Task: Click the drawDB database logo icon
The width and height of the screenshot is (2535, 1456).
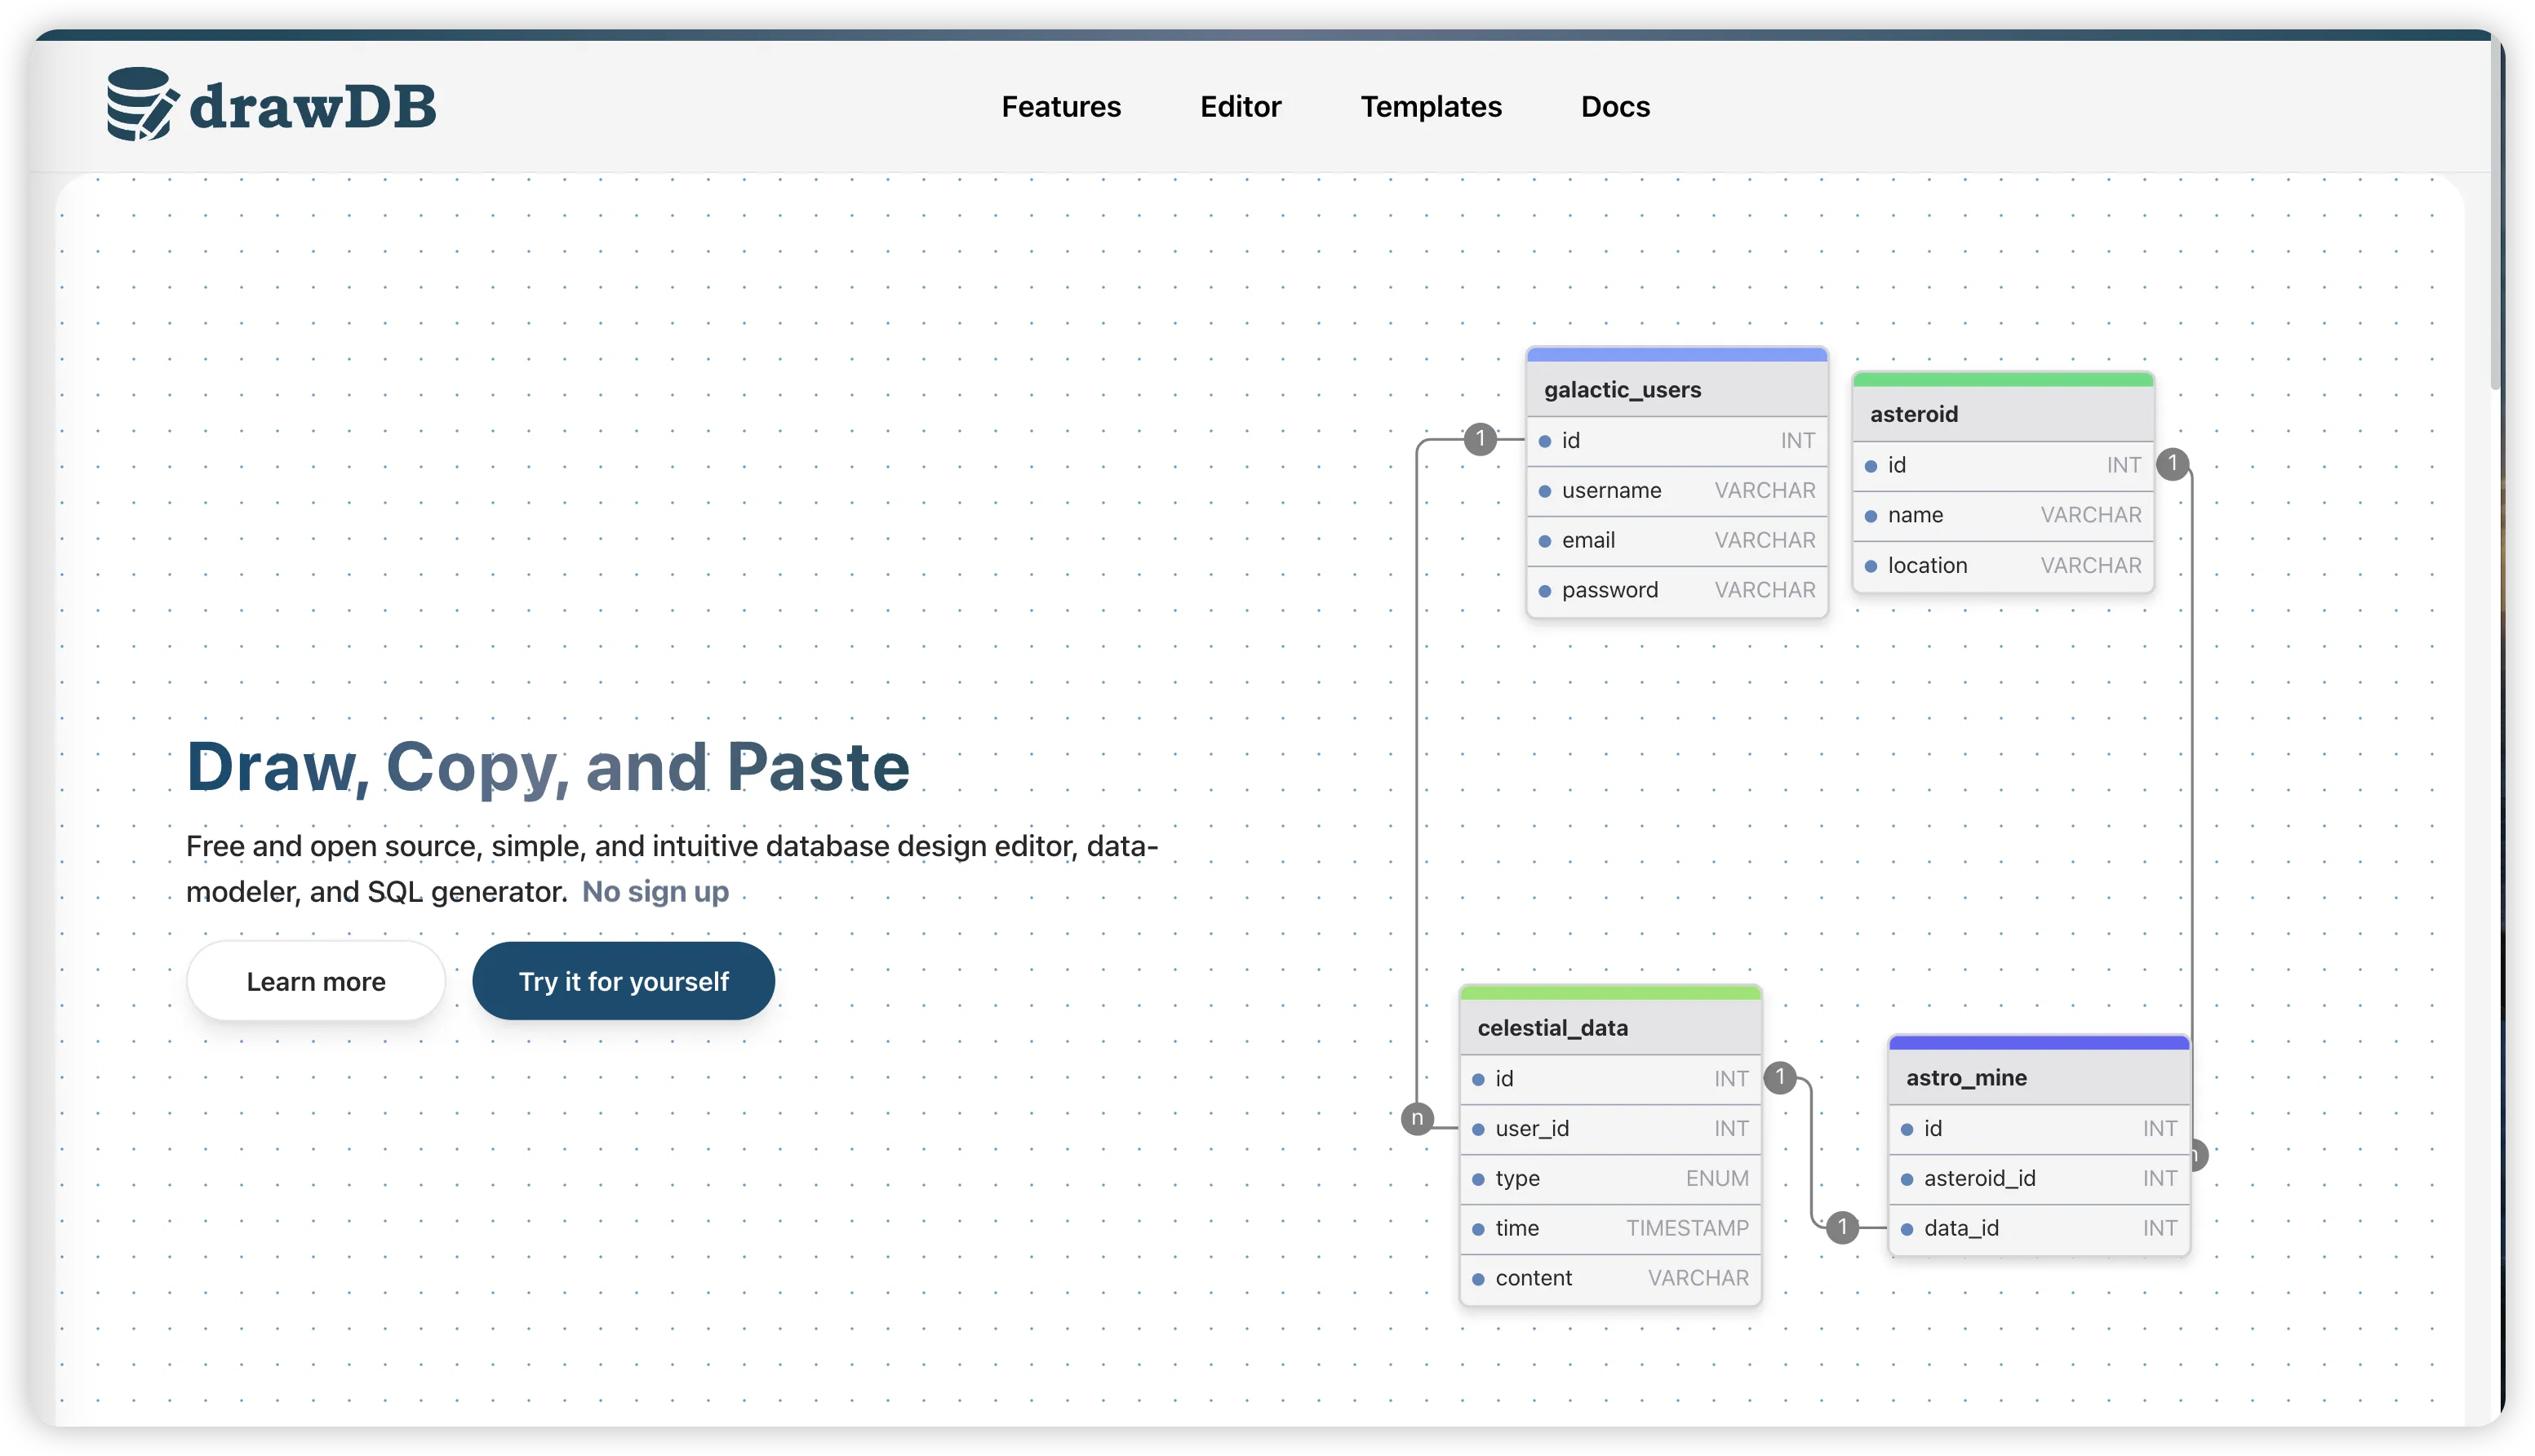Action: pyautogui.click(x=141, y=104)
